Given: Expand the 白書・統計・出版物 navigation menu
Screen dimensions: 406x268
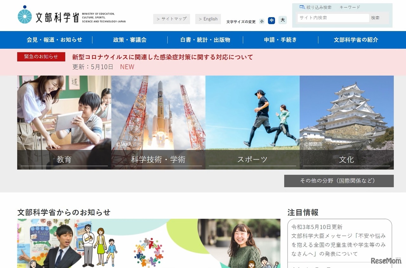Looking at the screenshot, I should tap(205, 40).
